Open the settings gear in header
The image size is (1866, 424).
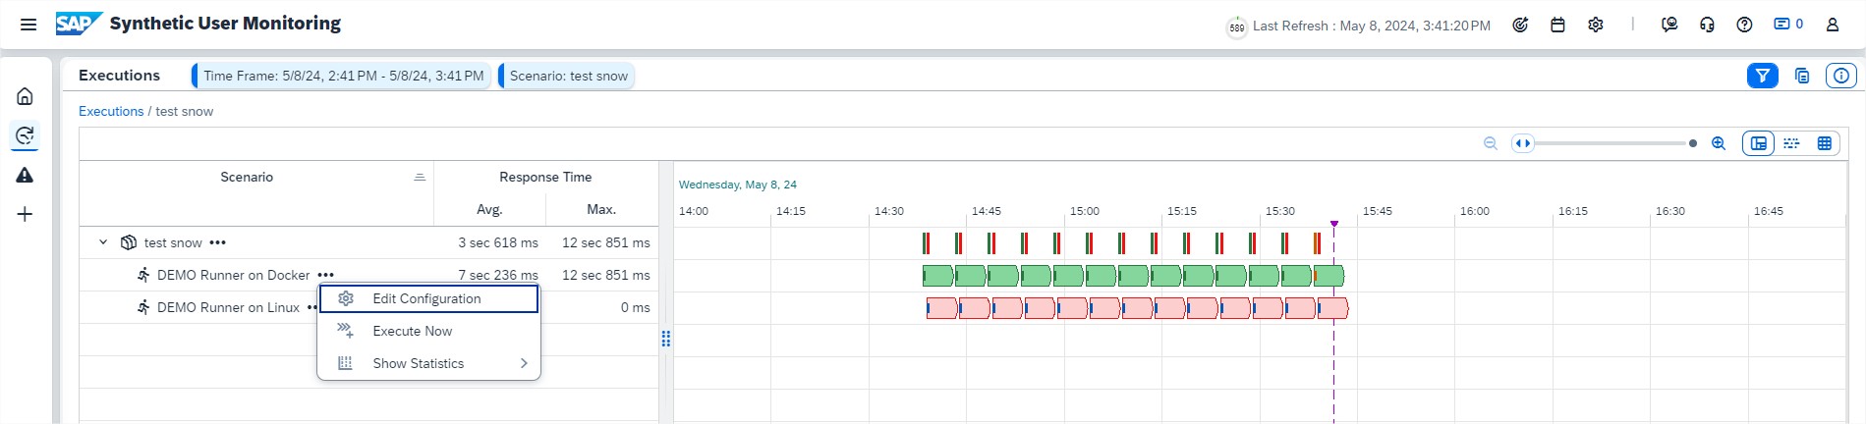coord(1596,25)
